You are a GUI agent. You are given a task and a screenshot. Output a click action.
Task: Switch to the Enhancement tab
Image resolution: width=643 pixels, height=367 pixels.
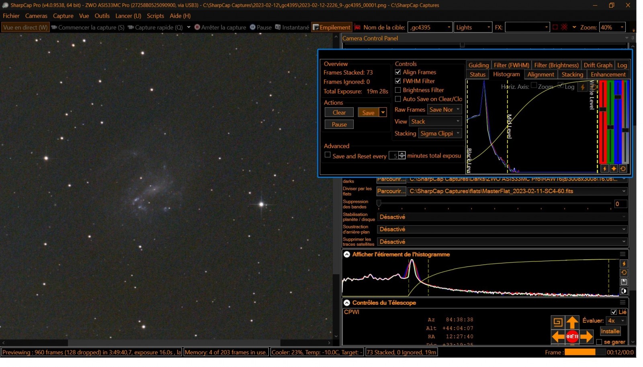[608, 74]
